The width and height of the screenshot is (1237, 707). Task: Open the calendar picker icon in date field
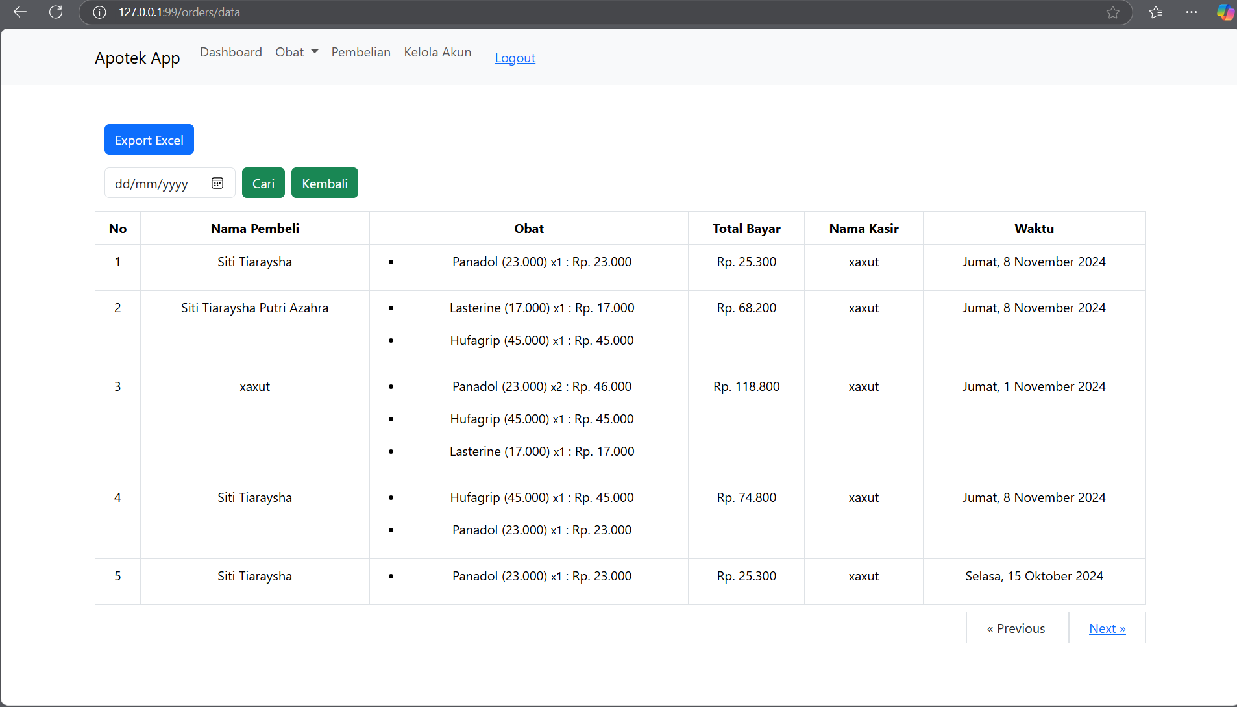(x=217, y=184)
